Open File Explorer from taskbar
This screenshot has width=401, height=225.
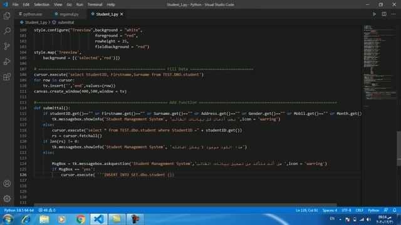click(44, 219)
